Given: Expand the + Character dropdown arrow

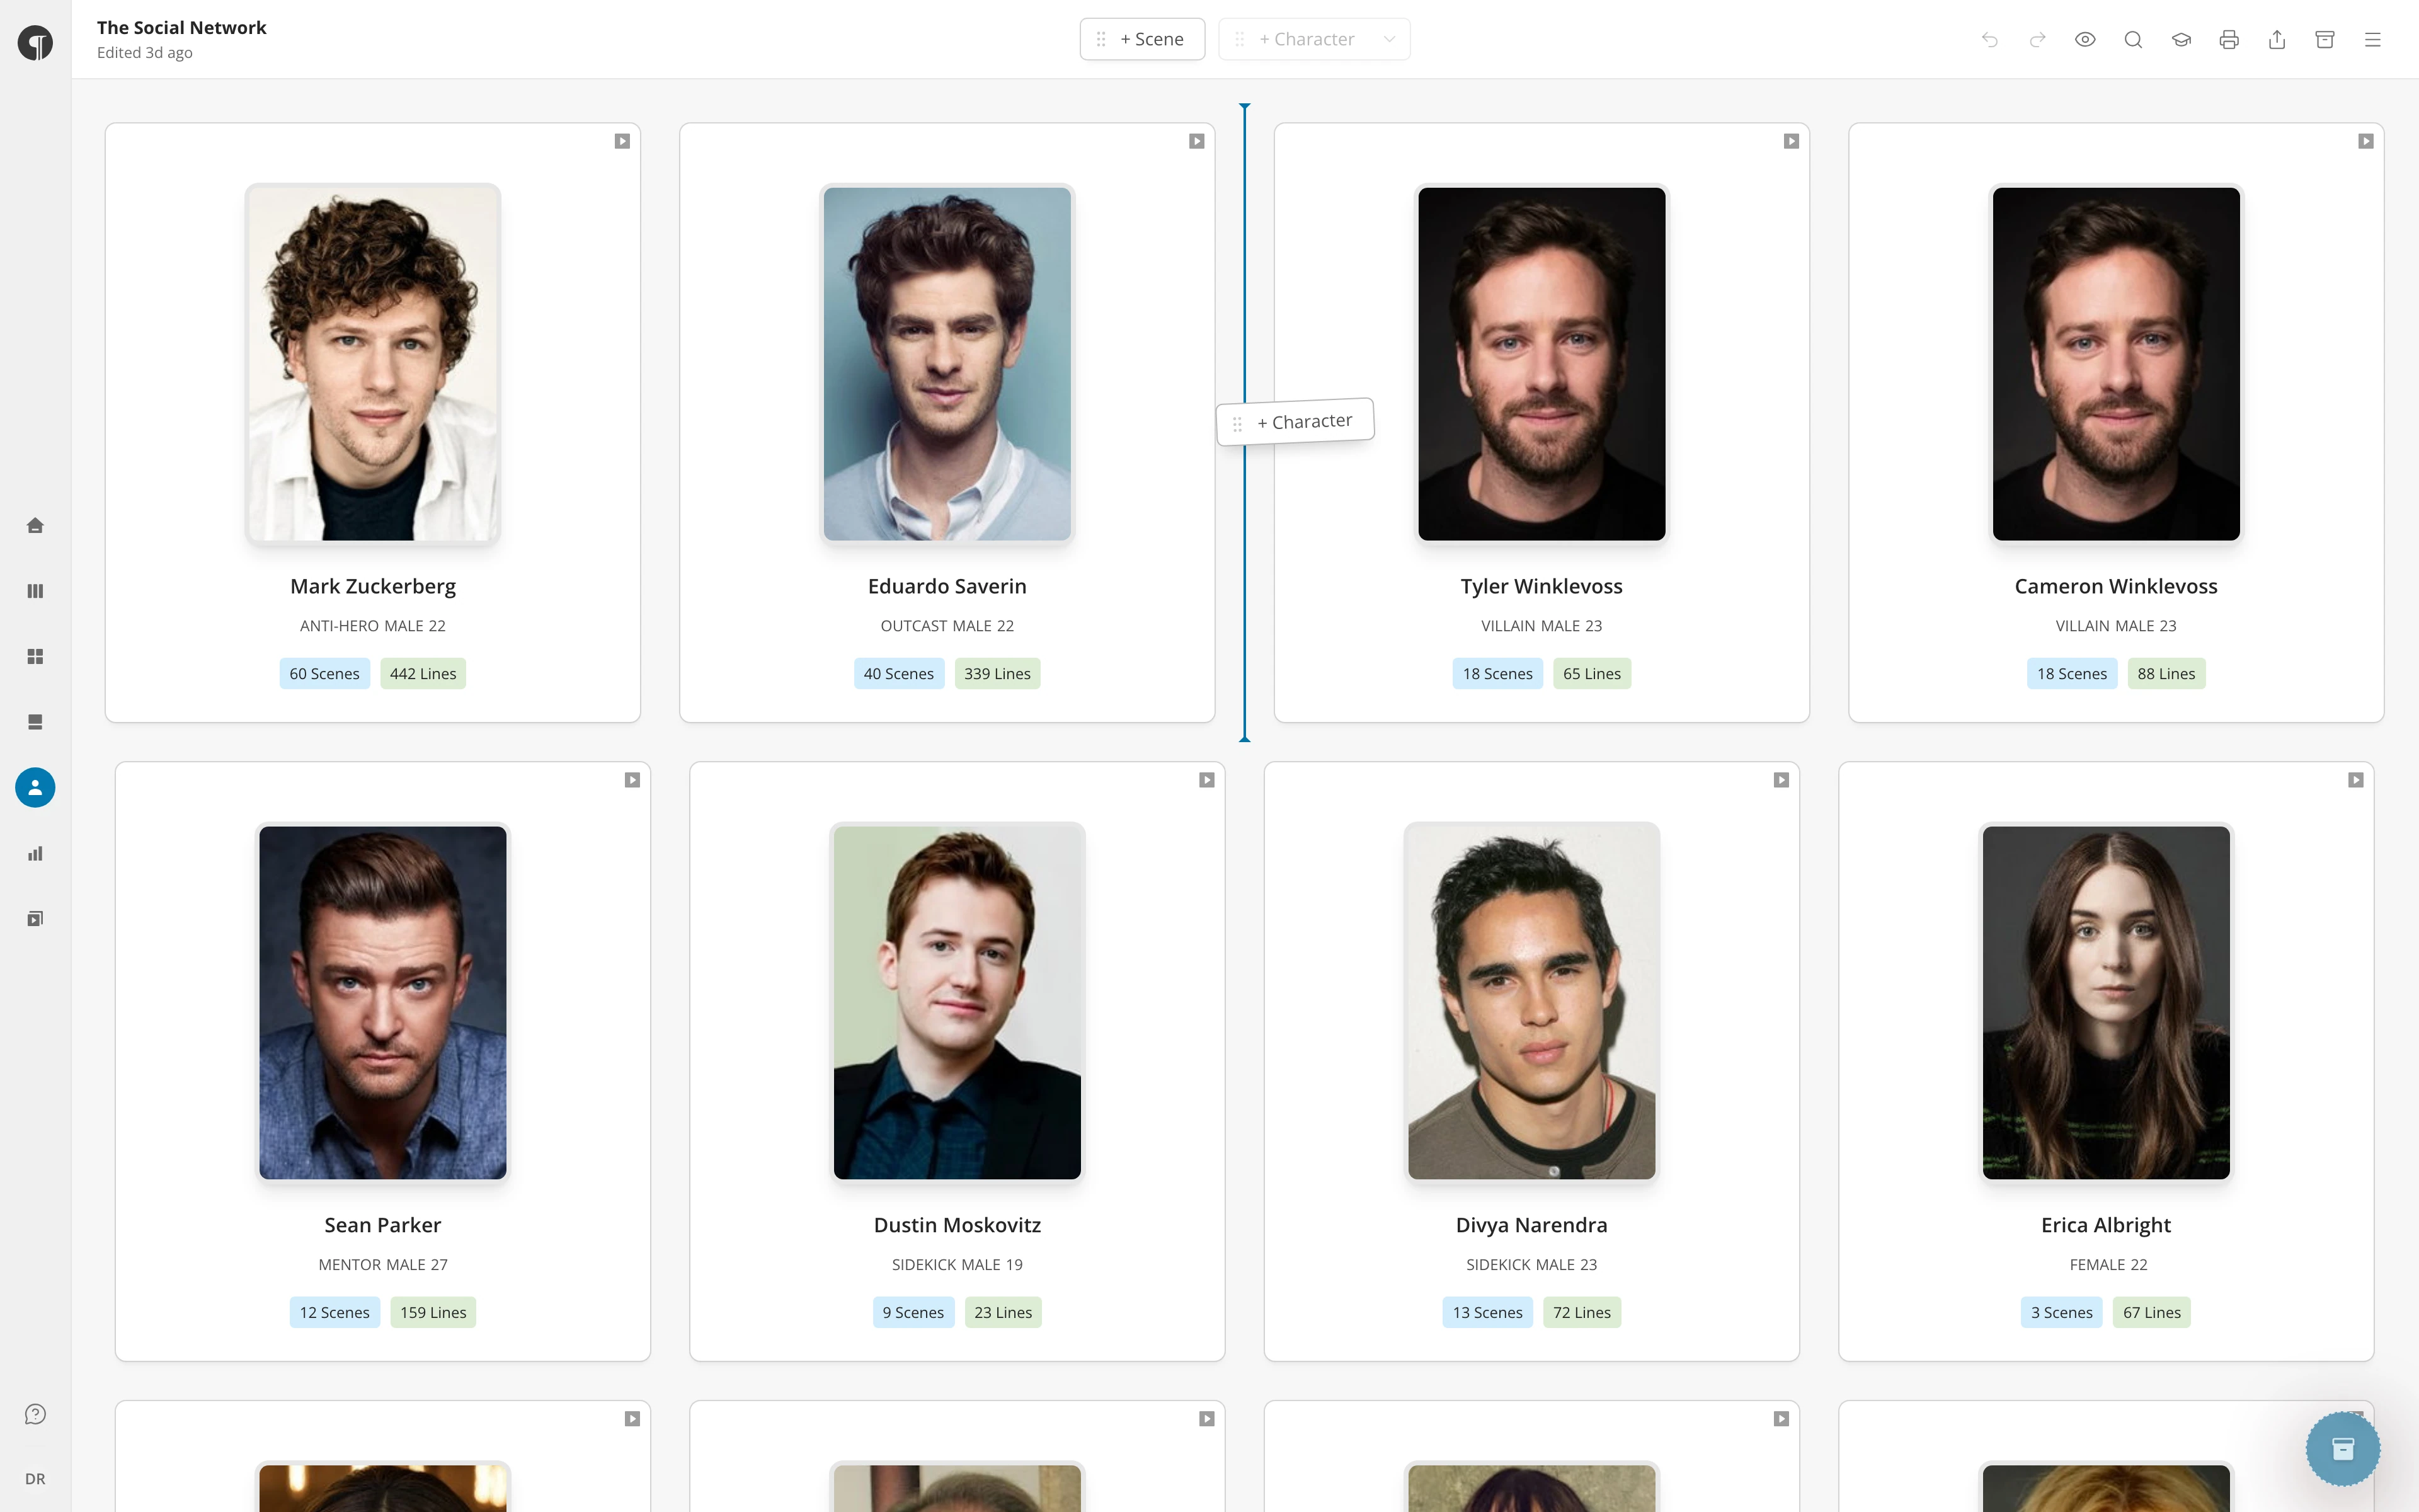Looking at the screenshot, I should click(x=1390, y=39).
